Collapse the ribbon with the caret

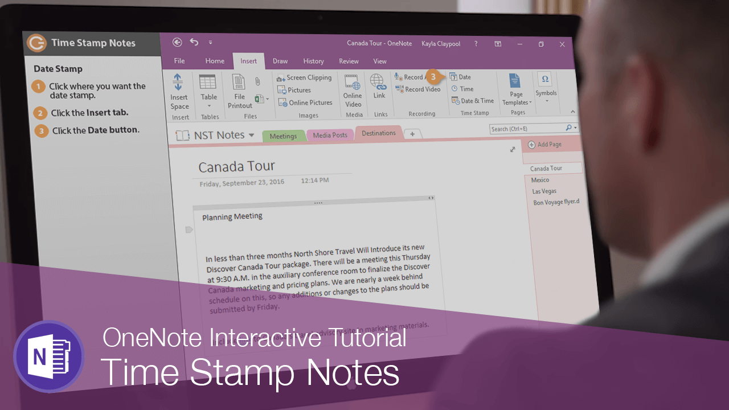click(572, 112)
